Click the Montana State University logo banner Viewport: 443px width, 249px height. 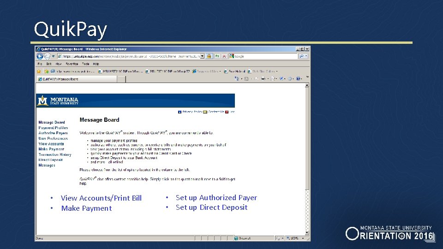136,100
